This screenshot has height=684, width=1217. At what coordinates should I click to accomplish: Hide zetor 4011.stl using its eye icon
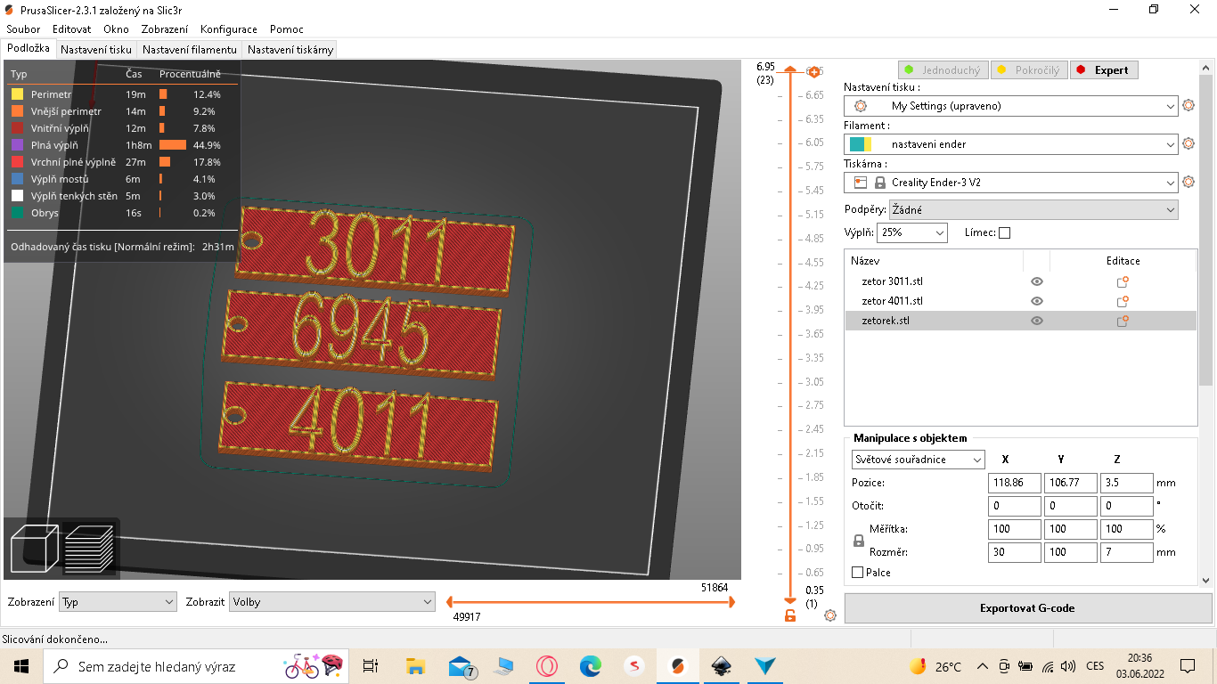tap(1036, 301)
